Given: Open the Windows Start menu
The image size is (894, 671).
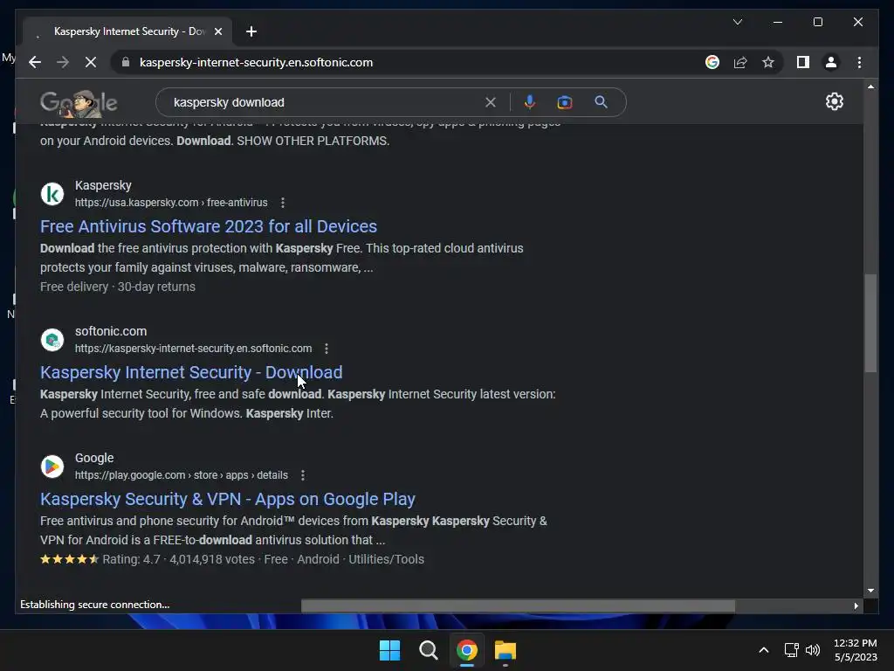Looking at the screenshot, I should [x=390, y=650].
